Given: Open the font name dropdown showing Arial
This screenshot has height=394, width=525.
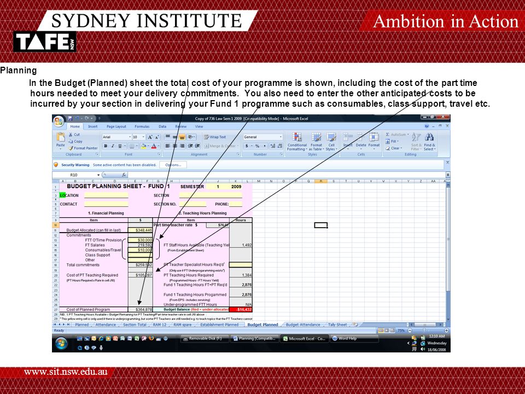Looking at the screenshot, I should (x=130, y=137).
